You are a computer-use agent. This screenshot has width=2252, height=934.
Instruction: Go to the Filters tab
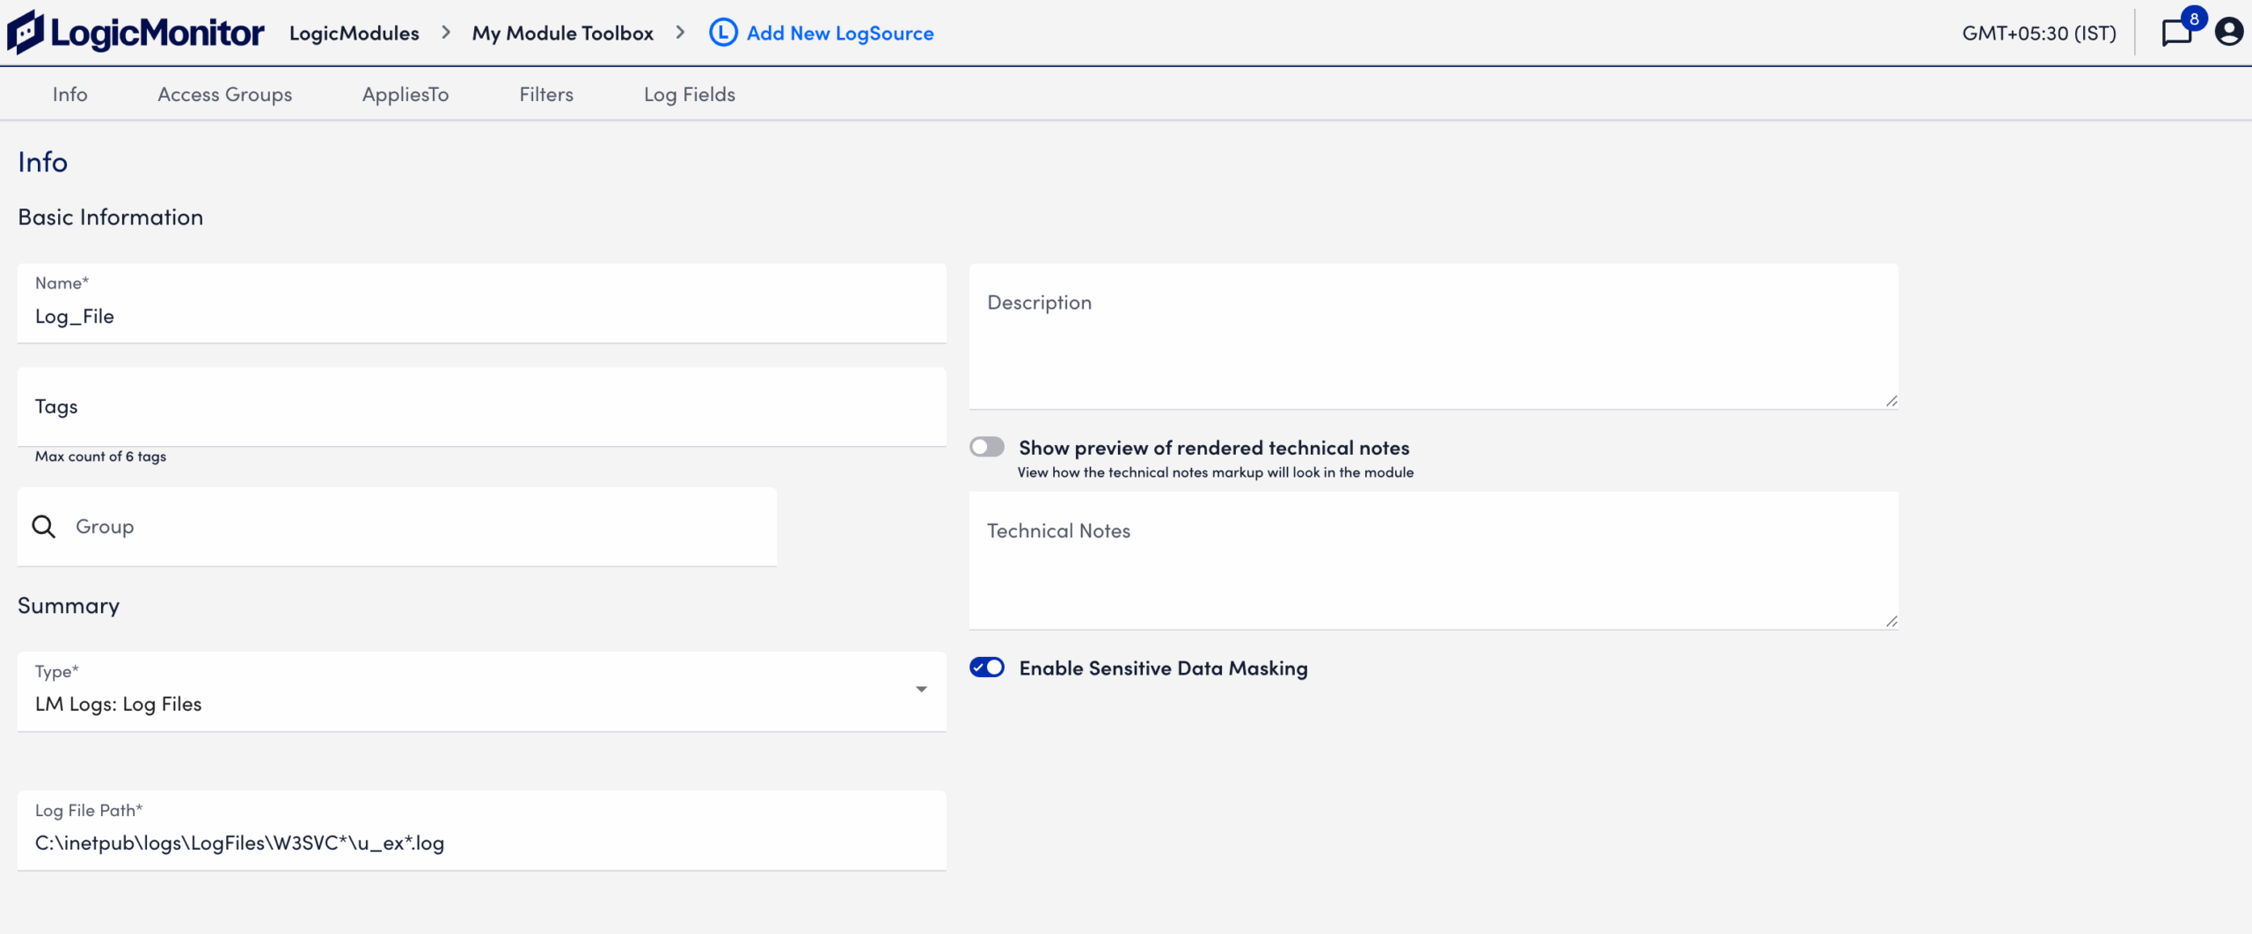pos(545,94)
